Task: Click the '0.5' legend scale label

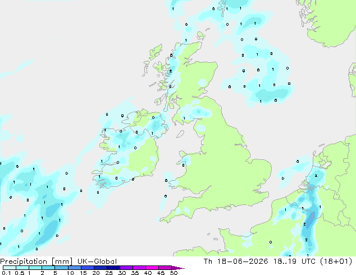Action: [x=20, y=273]
